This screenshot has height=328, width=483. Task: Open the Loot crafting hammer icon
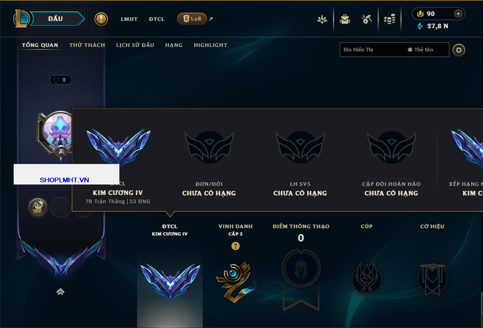click(x=366, y=19)
